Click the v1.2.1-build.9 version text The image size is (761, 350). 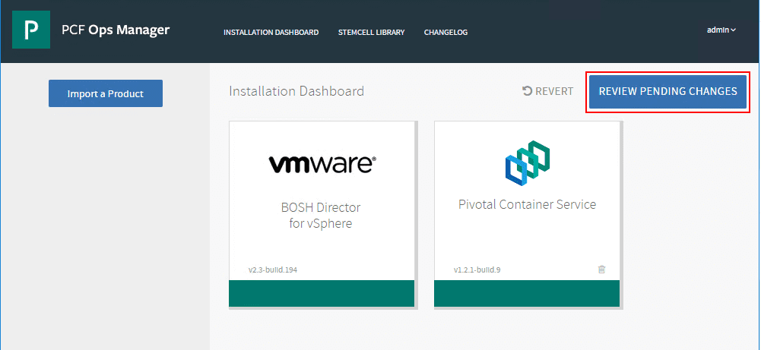pos(477,270)
